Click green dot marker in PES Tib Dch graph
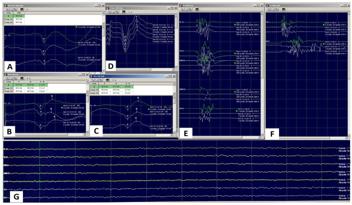Screen dimensions: 352x205 tap(148, 109)
